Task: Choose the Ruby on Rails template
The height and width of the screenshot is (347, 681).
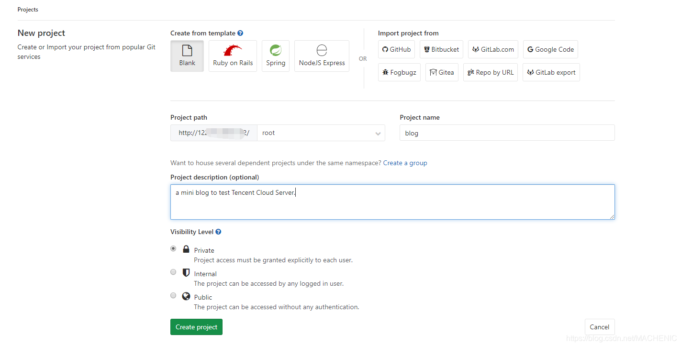Action: 233,56
